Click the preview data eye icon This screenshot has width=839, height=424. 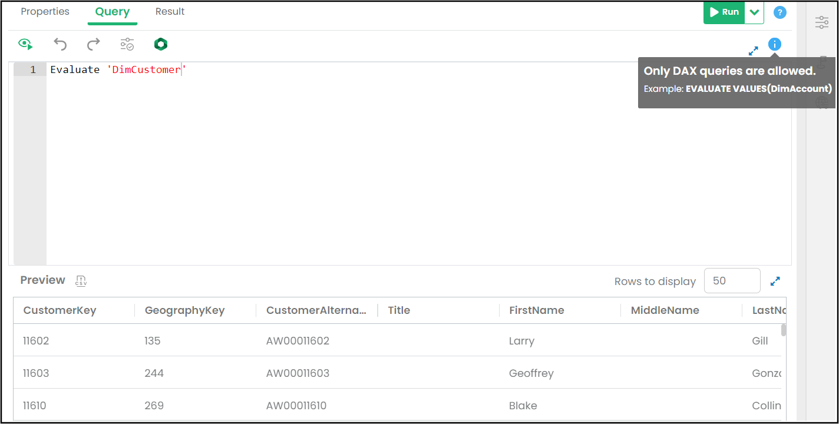coord(25,44)
